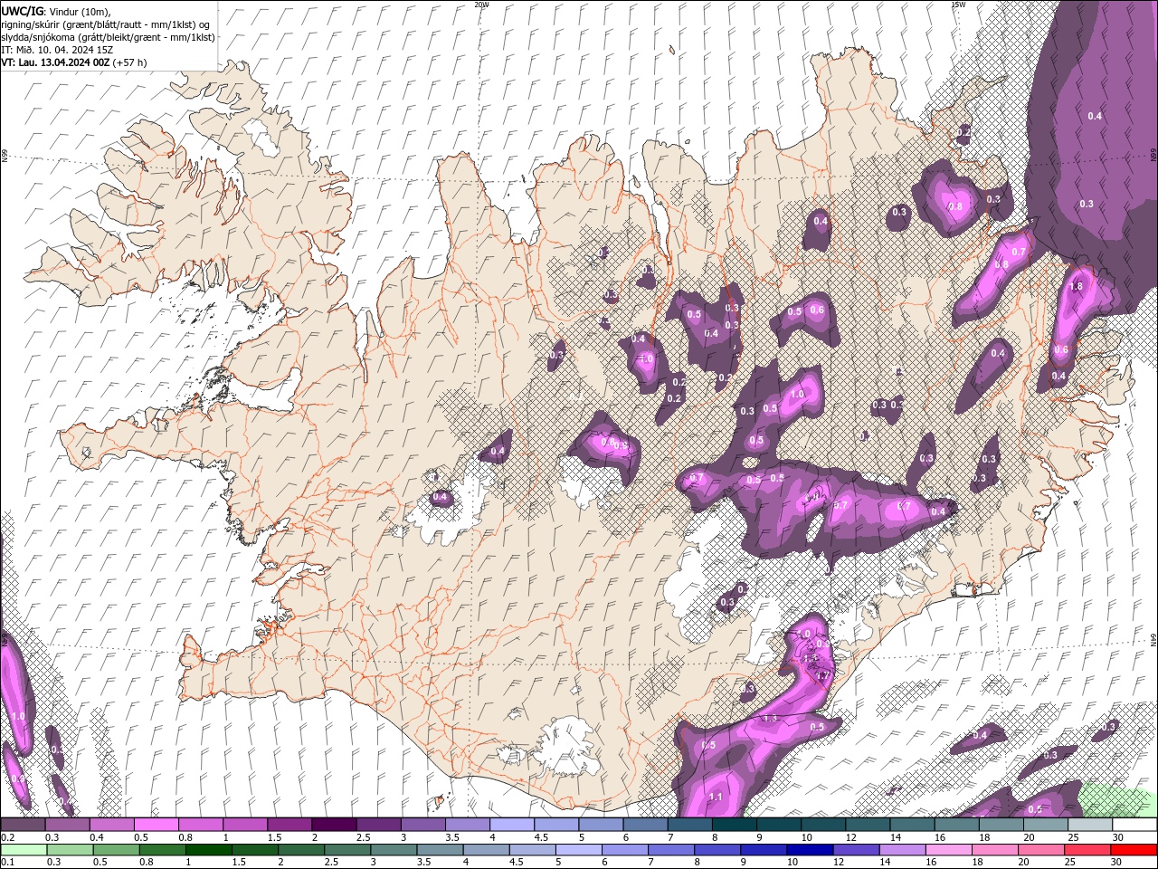Select the purple-scale swatch labeled 0.8
Viewport: 1158px width, 869px height.
[200, 825]
